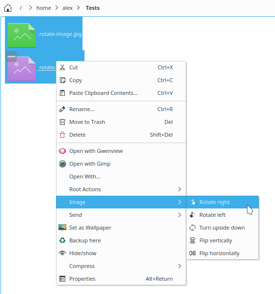Click the Properties list icon
This screenshot has height=294, width=275.
tap(62, 279)
